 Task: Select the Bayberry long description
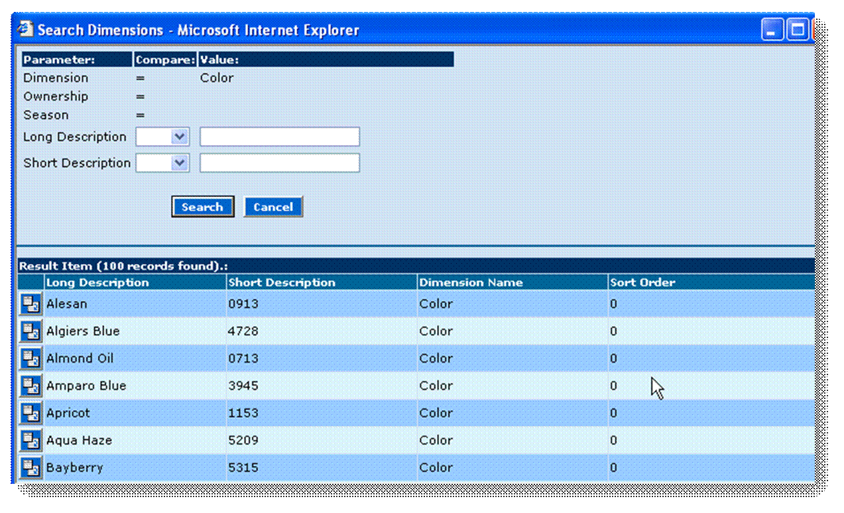click(x=74, y=467)
